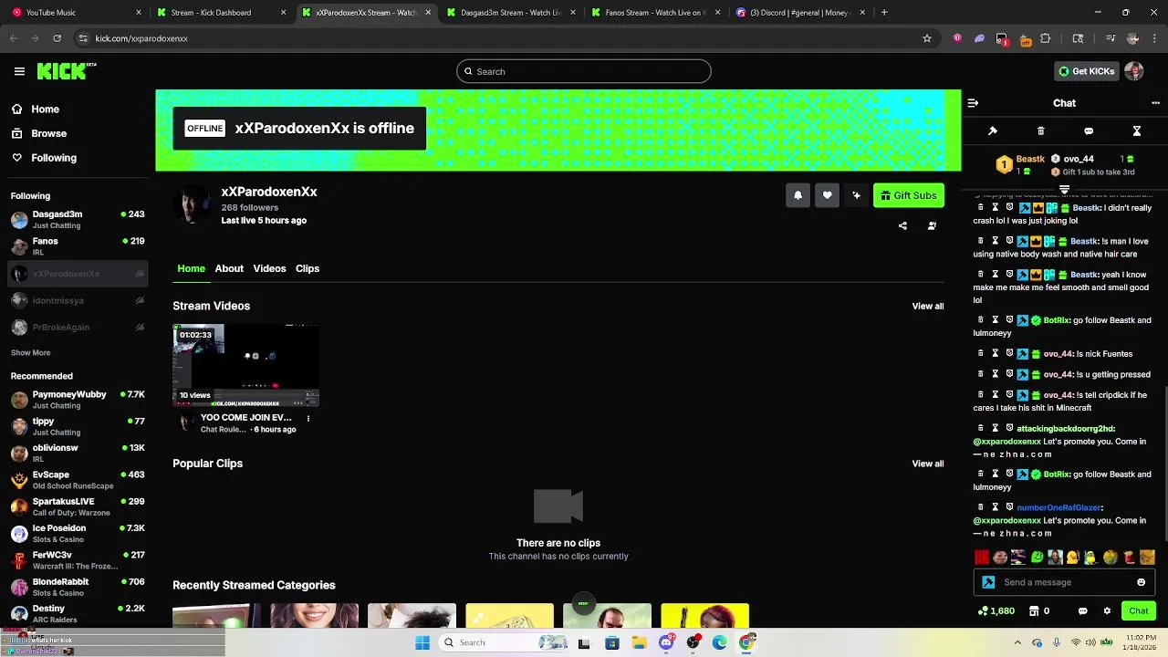Collapse the chat panel with arrow icon

[973, 103]
